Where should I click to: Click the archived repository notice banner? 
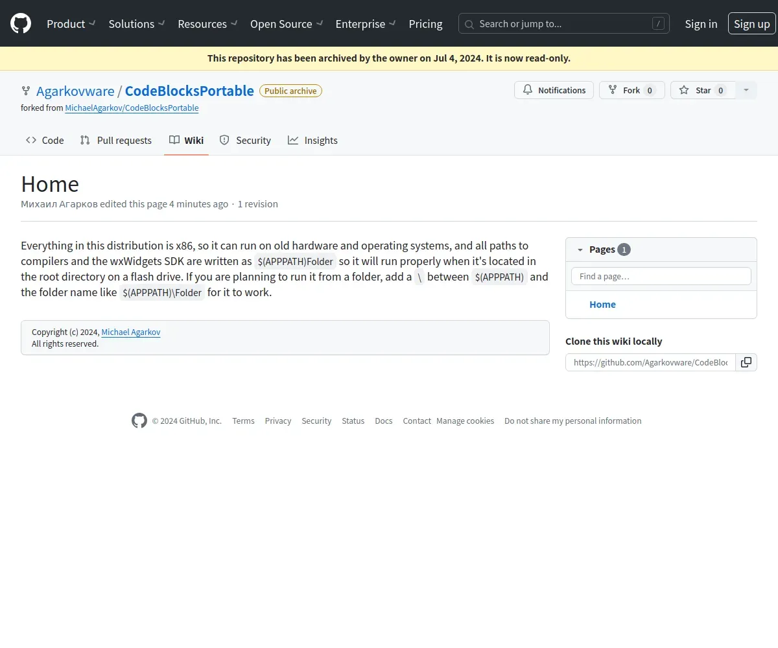pos(389,58)
